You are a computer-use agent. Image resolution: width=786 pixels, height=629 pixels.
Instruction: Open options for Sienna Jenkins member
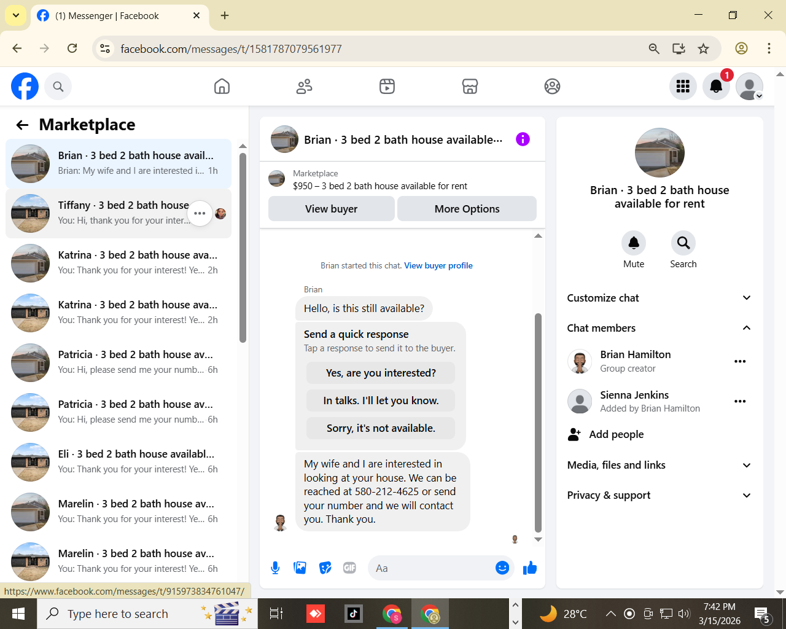740,401
